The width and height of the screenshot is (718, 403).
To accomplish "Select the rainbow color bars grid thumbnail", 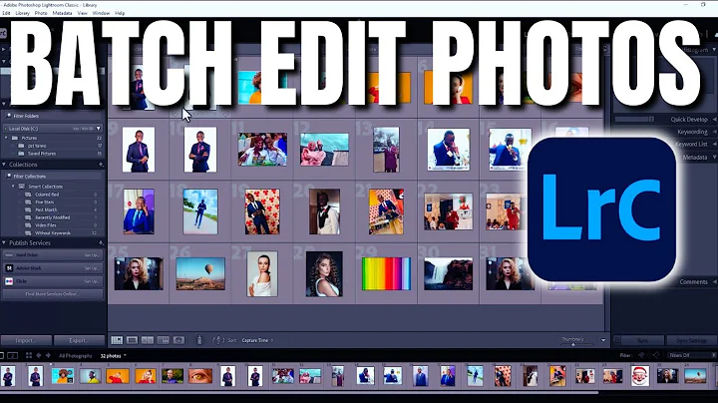I will (386, 274).
